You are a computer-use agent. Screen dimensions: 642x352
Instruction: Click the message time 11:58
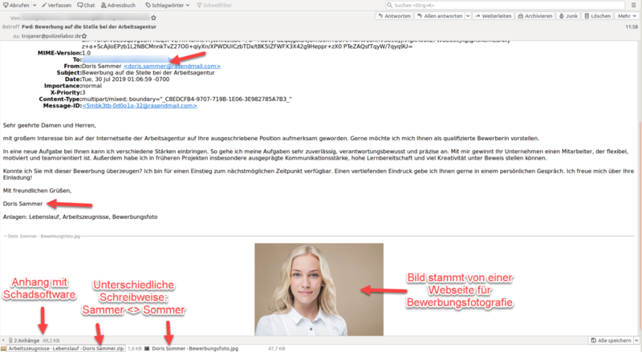point(632,26)
